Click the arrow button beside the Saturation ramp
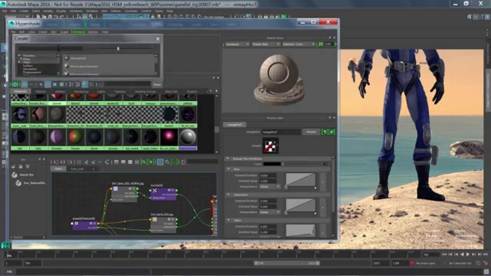Viewport: 491px width, 276px height. click(x=323, y=207)
